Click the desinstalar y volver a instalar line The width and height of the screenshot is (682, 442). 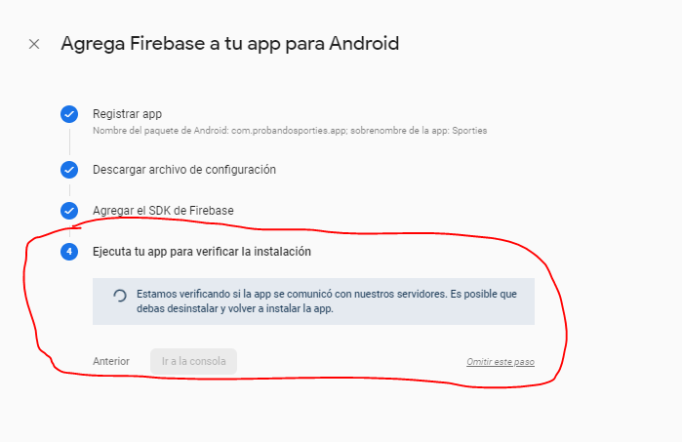coord(235,309)
